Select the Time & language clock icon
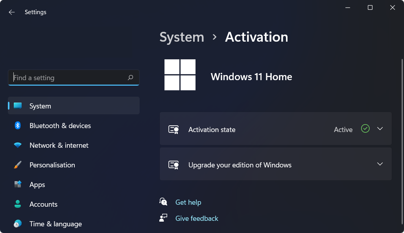 point(18,224)
